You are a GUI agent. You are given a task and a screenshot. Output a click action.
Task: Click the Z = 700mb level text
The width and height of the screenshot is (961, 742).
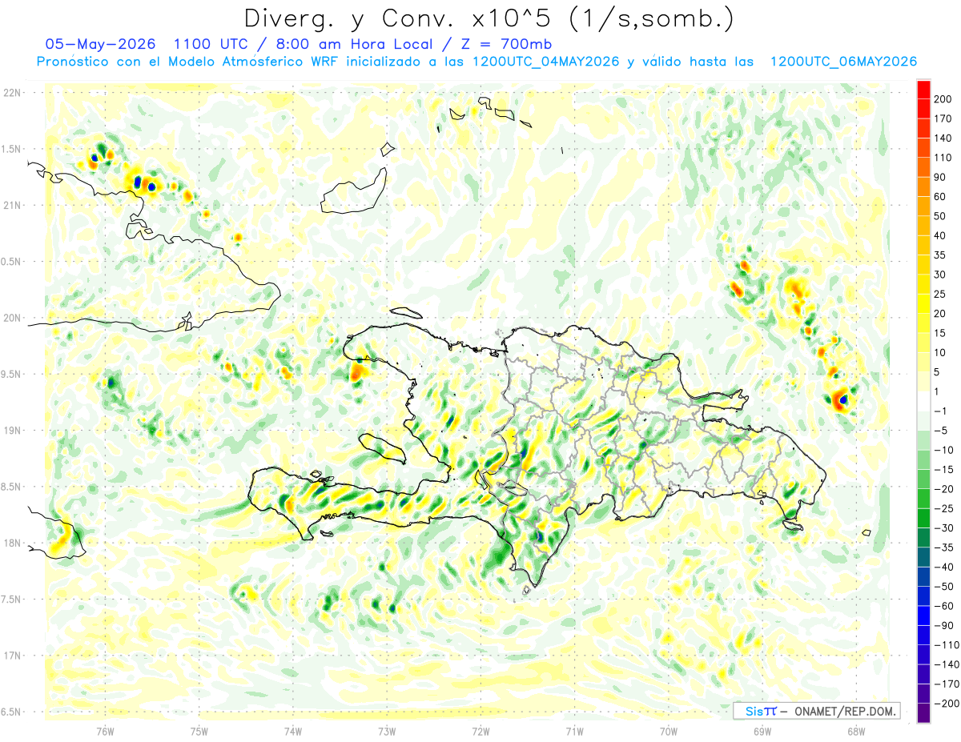tap(501, 43)
